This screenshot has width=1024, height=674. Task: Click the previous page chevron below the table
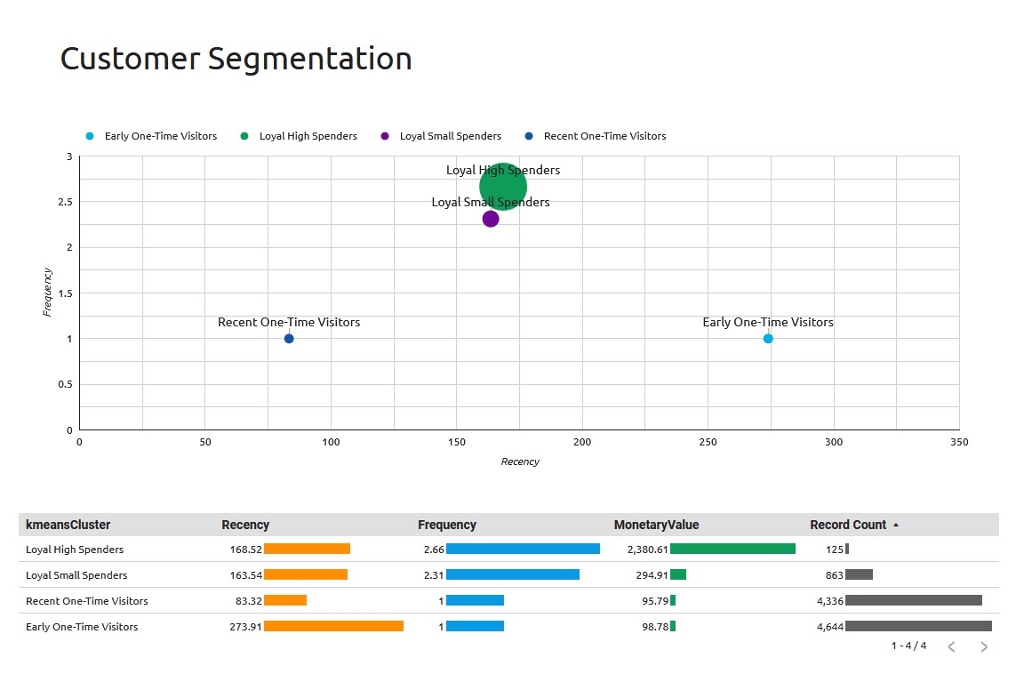[951, 647]
